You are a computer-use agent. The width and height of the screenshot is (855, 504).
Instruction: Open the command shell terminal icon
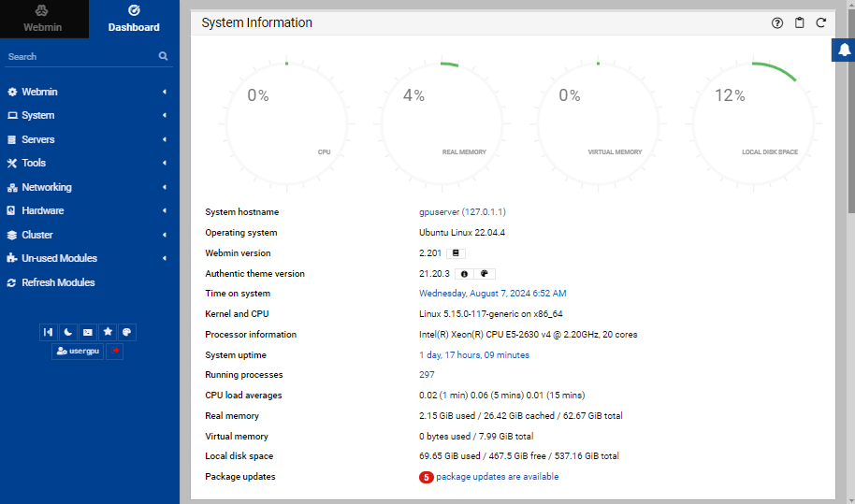click(88, 332)
